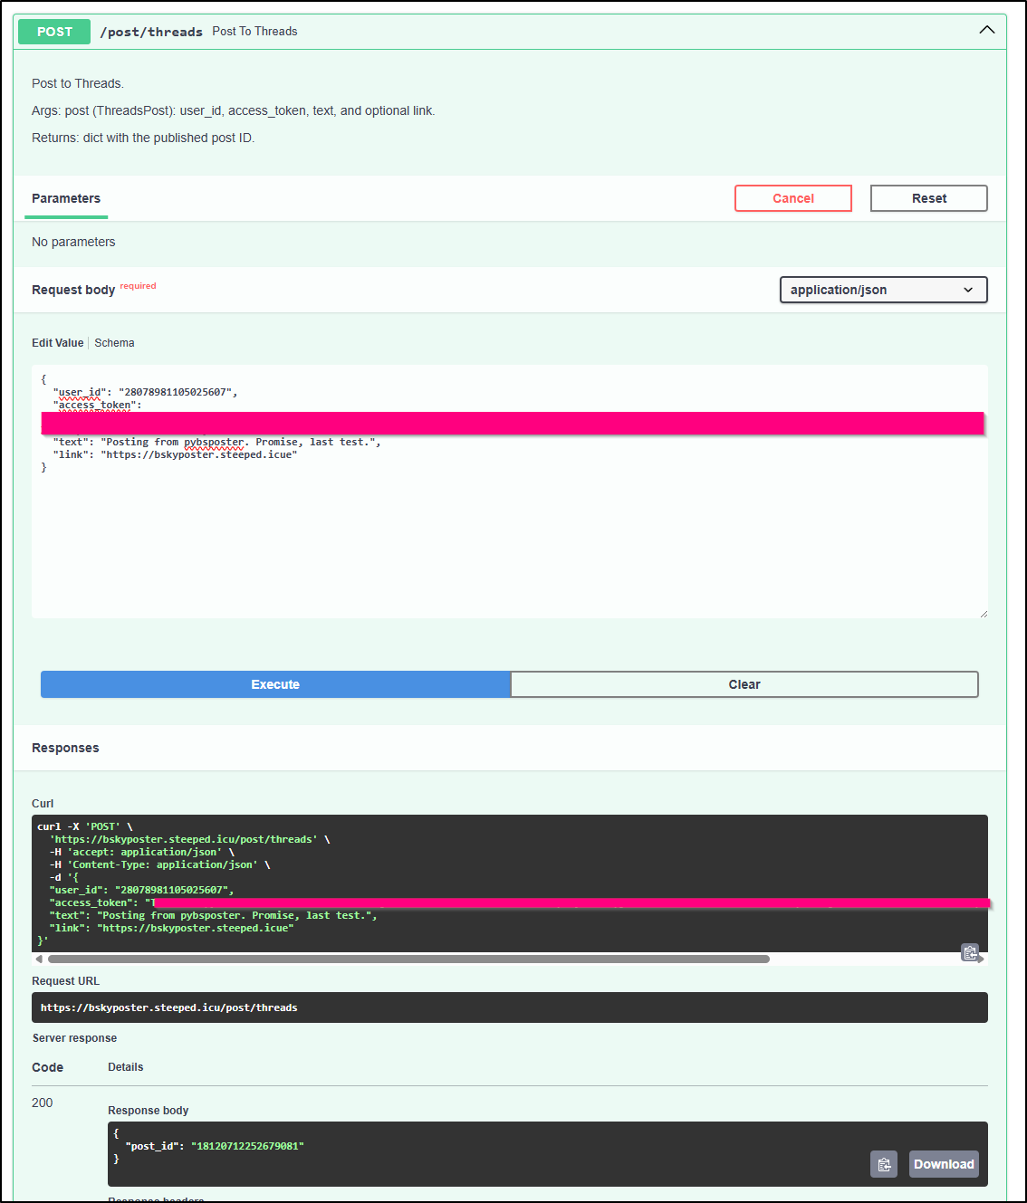1027x1203 pixels.
Task: Click the "text" line in the JSON editor
Action: pyautogui.click(x=216, y=442)
